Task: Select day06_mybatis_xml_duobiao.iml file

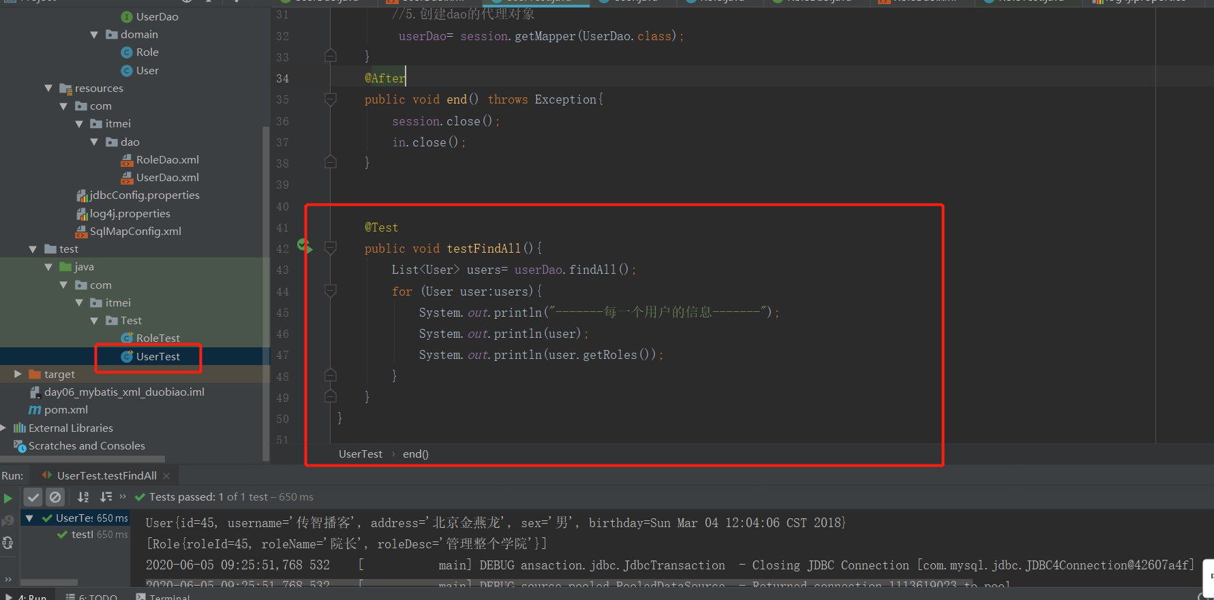Action: 124,392
